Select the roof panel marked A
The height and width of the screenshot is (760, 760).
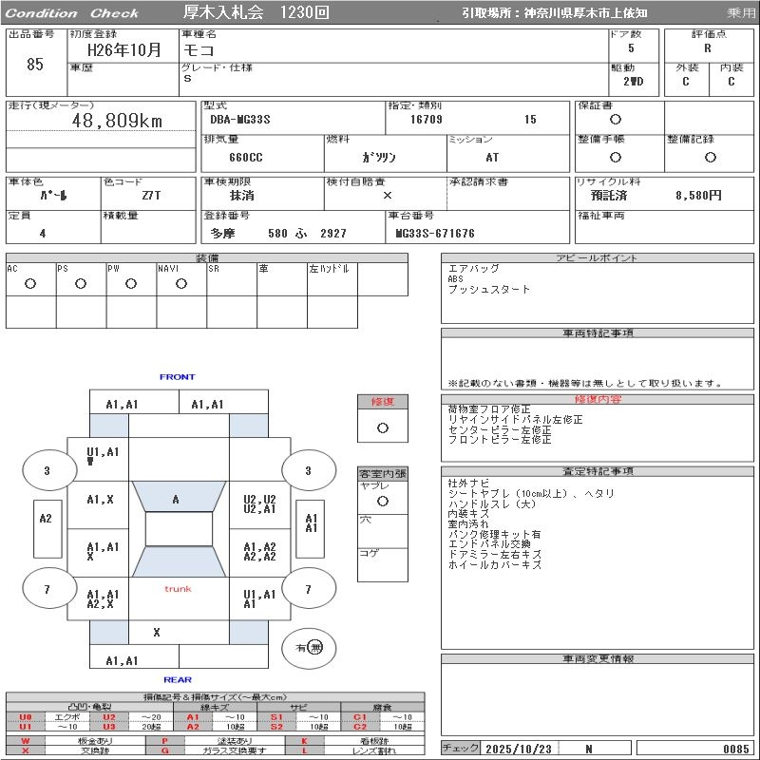pyautogui.click(x=176, y=499)
